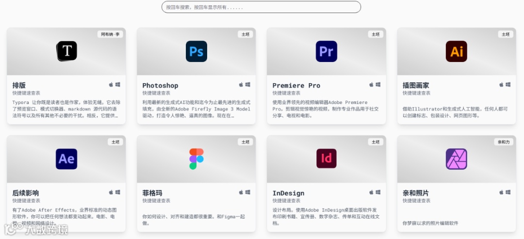Click the 借助Illustrator description text

click(x=455, y=112)
